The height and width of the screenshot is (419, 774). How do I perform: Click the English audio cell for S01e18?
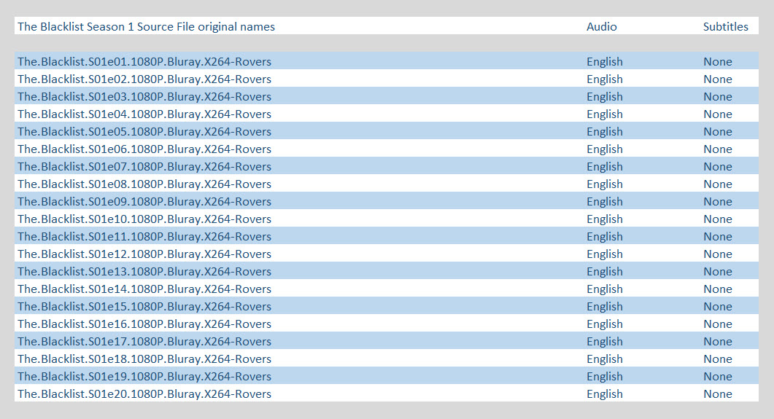pos(605,359)
